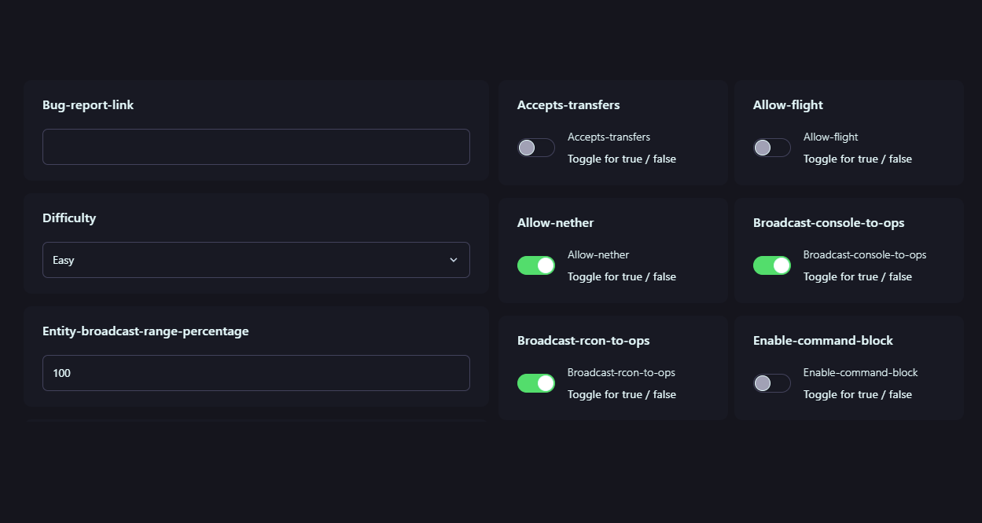
Task: Click the chevron arrow in Difficulty dropdown
Action: pos(453,260)
